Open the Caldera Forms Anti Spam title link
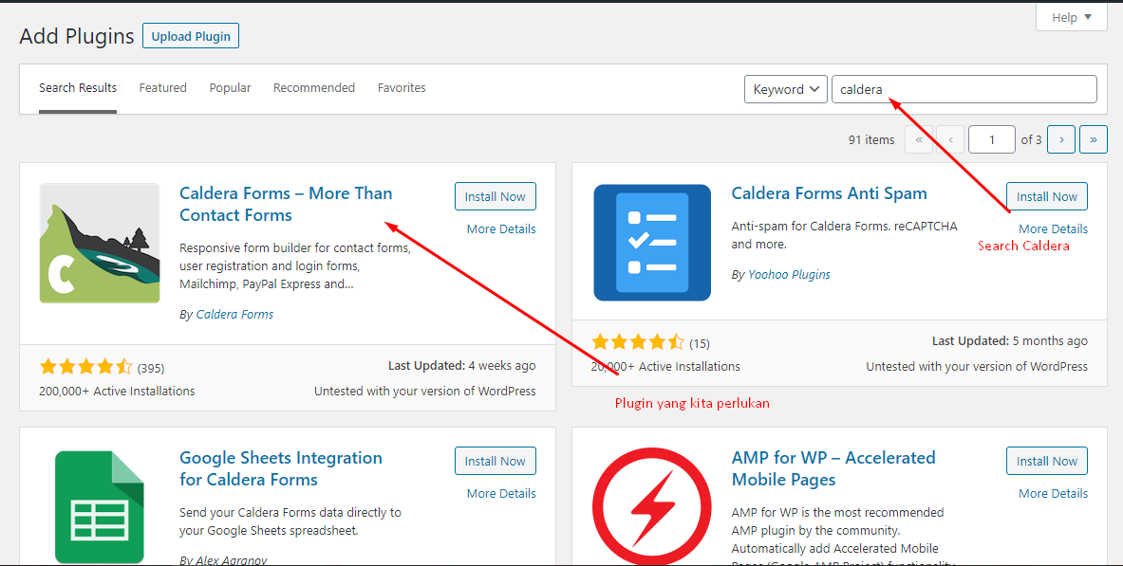 [829, 193]
